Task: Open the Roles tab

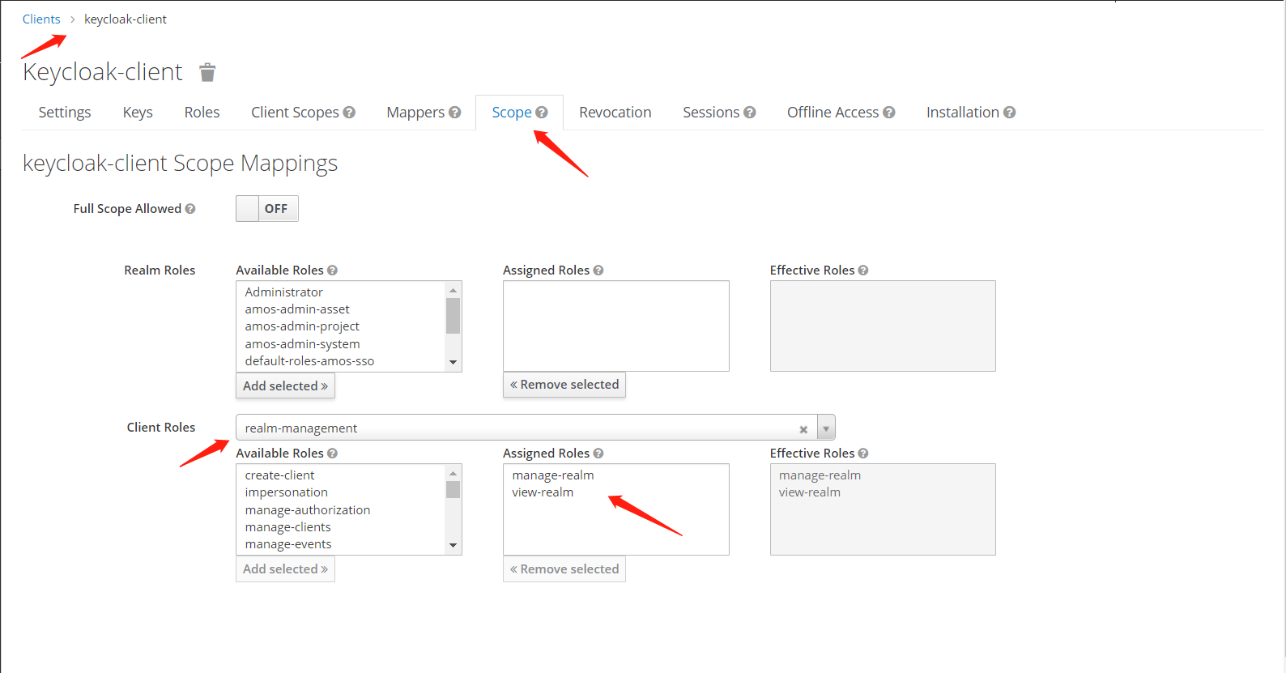Action: 202,113
